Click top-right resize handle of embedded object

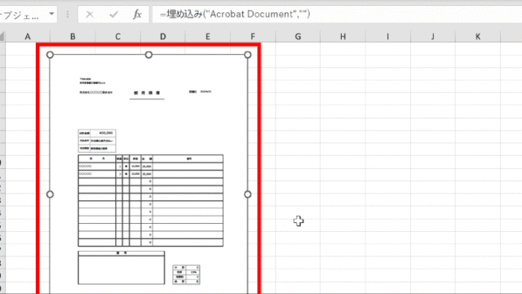(x=248, y=55)
